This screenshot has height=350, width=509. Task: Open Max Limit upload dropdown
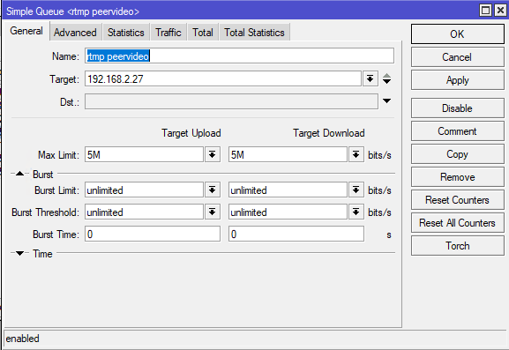pyautogui.click(x=213, y=155)
